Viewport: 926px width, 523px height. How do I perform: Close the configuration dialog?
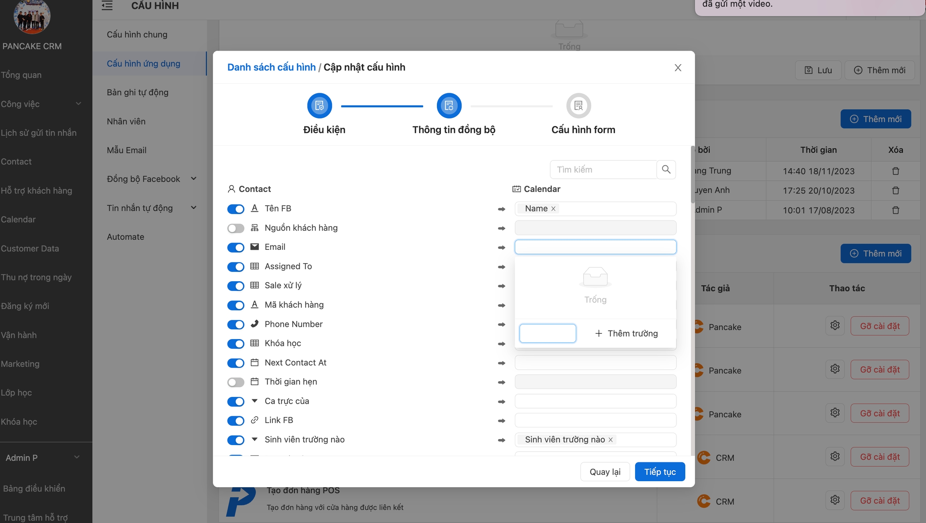pos(678,68)
